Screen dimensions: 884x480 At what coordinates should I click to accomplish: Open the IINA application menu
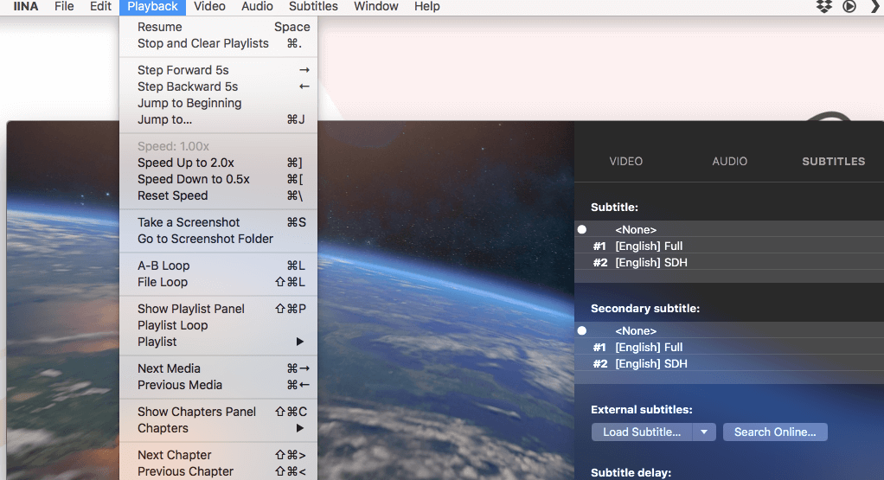25,6
